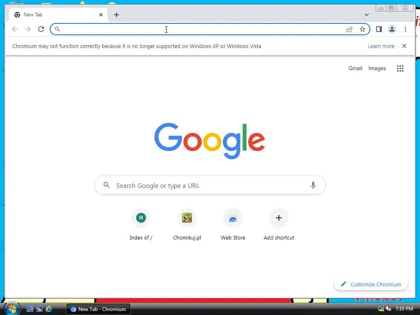
Task: Open the Windows Start orb
Action: click(x=12, y=308)
